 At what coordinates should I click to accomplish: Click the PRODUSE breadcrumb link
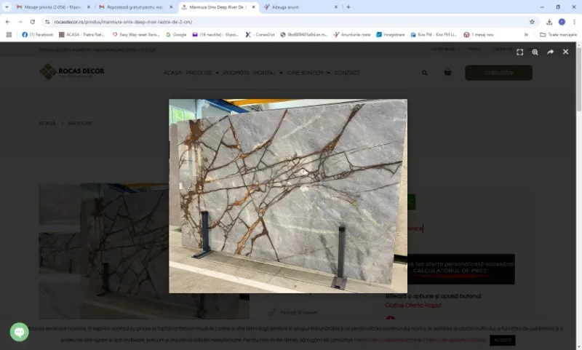click(x=80, y=123)
